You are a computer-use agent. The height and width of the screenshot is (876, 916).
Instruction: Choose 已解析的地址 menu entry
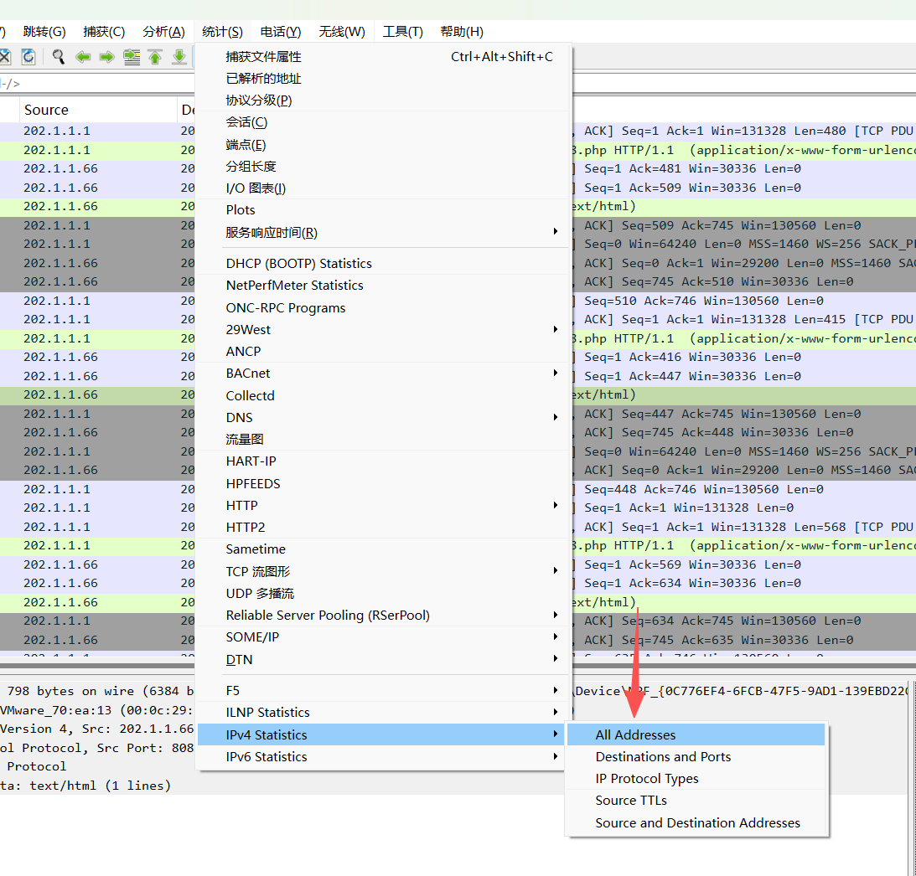[383, 78]
